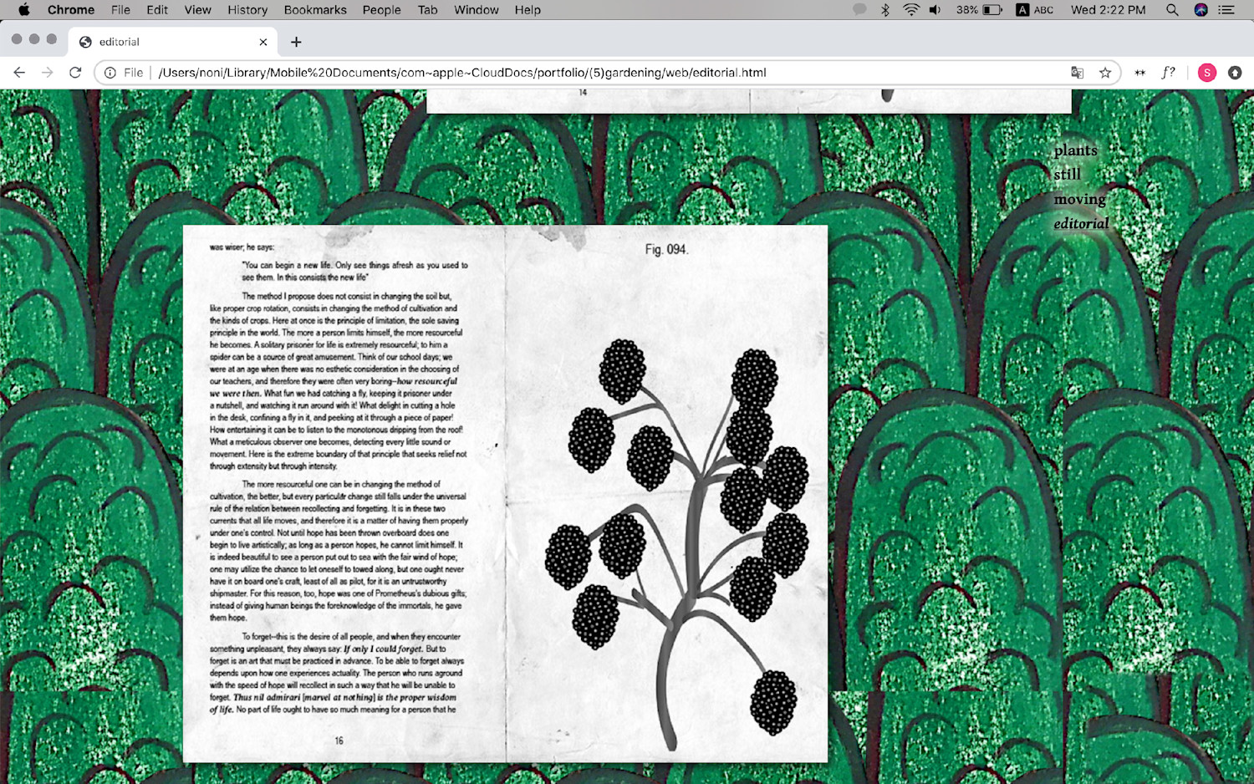Click the clock showing Wed 2:22 PM
The image size is (1254, 784).
pos(1109,10)
